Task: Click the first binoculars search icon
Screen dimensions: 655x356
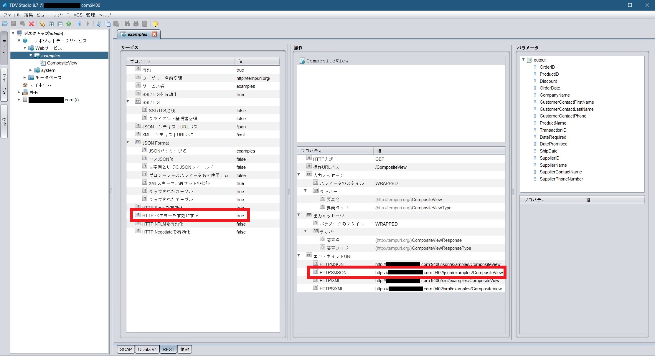Action: pos(127,24)
